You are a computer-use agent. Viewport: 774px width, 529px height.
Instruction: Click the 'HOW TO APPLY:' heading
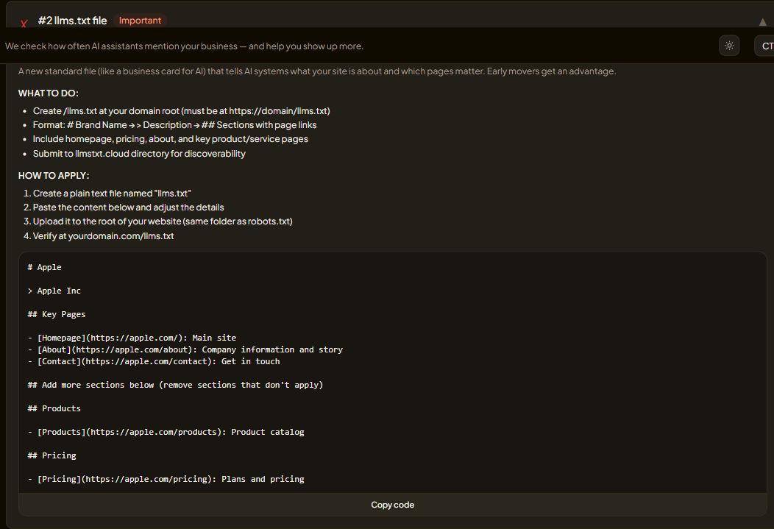[x=54, y=176]
